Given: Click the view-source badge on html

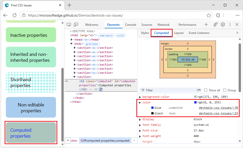Looking at the screenshot, I should click(106, 35).
